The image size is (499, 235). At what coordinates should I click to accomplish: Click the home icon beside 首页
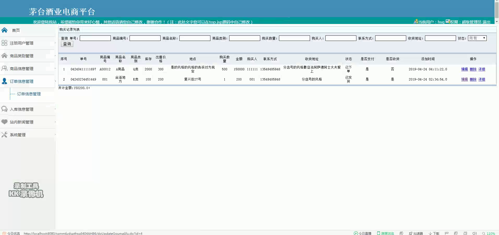4,30
